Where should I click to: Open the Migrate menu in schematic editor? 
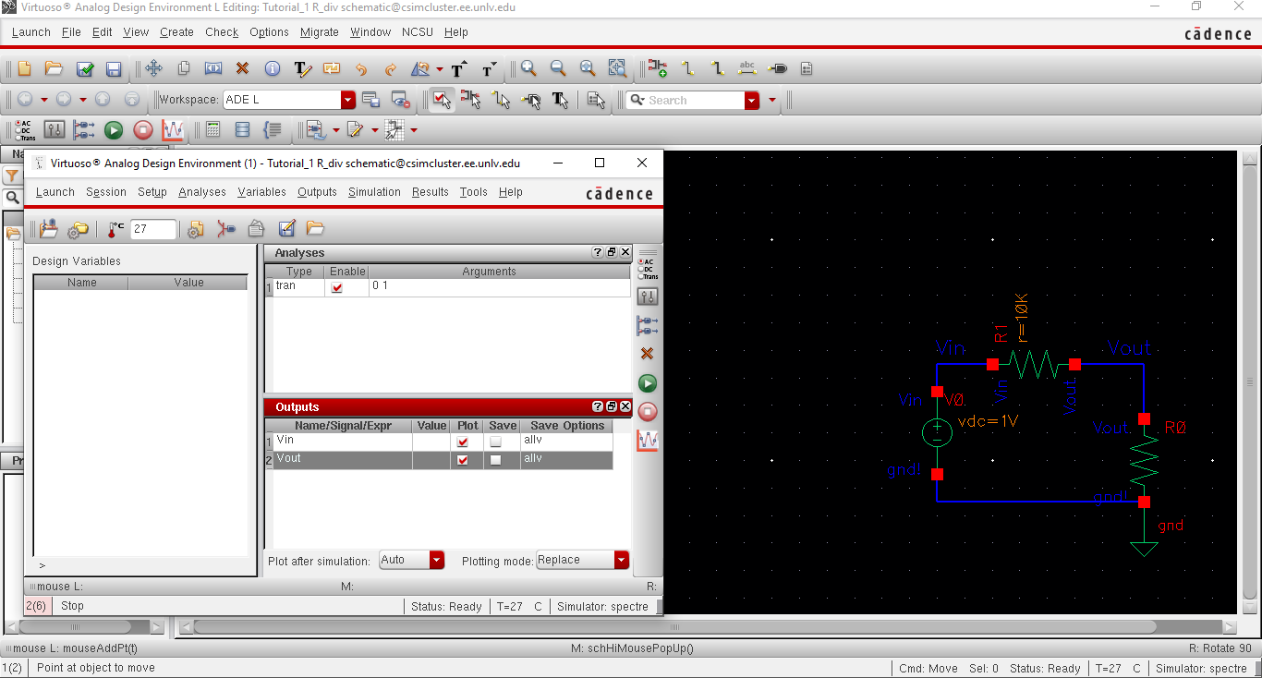pos(320,32)
